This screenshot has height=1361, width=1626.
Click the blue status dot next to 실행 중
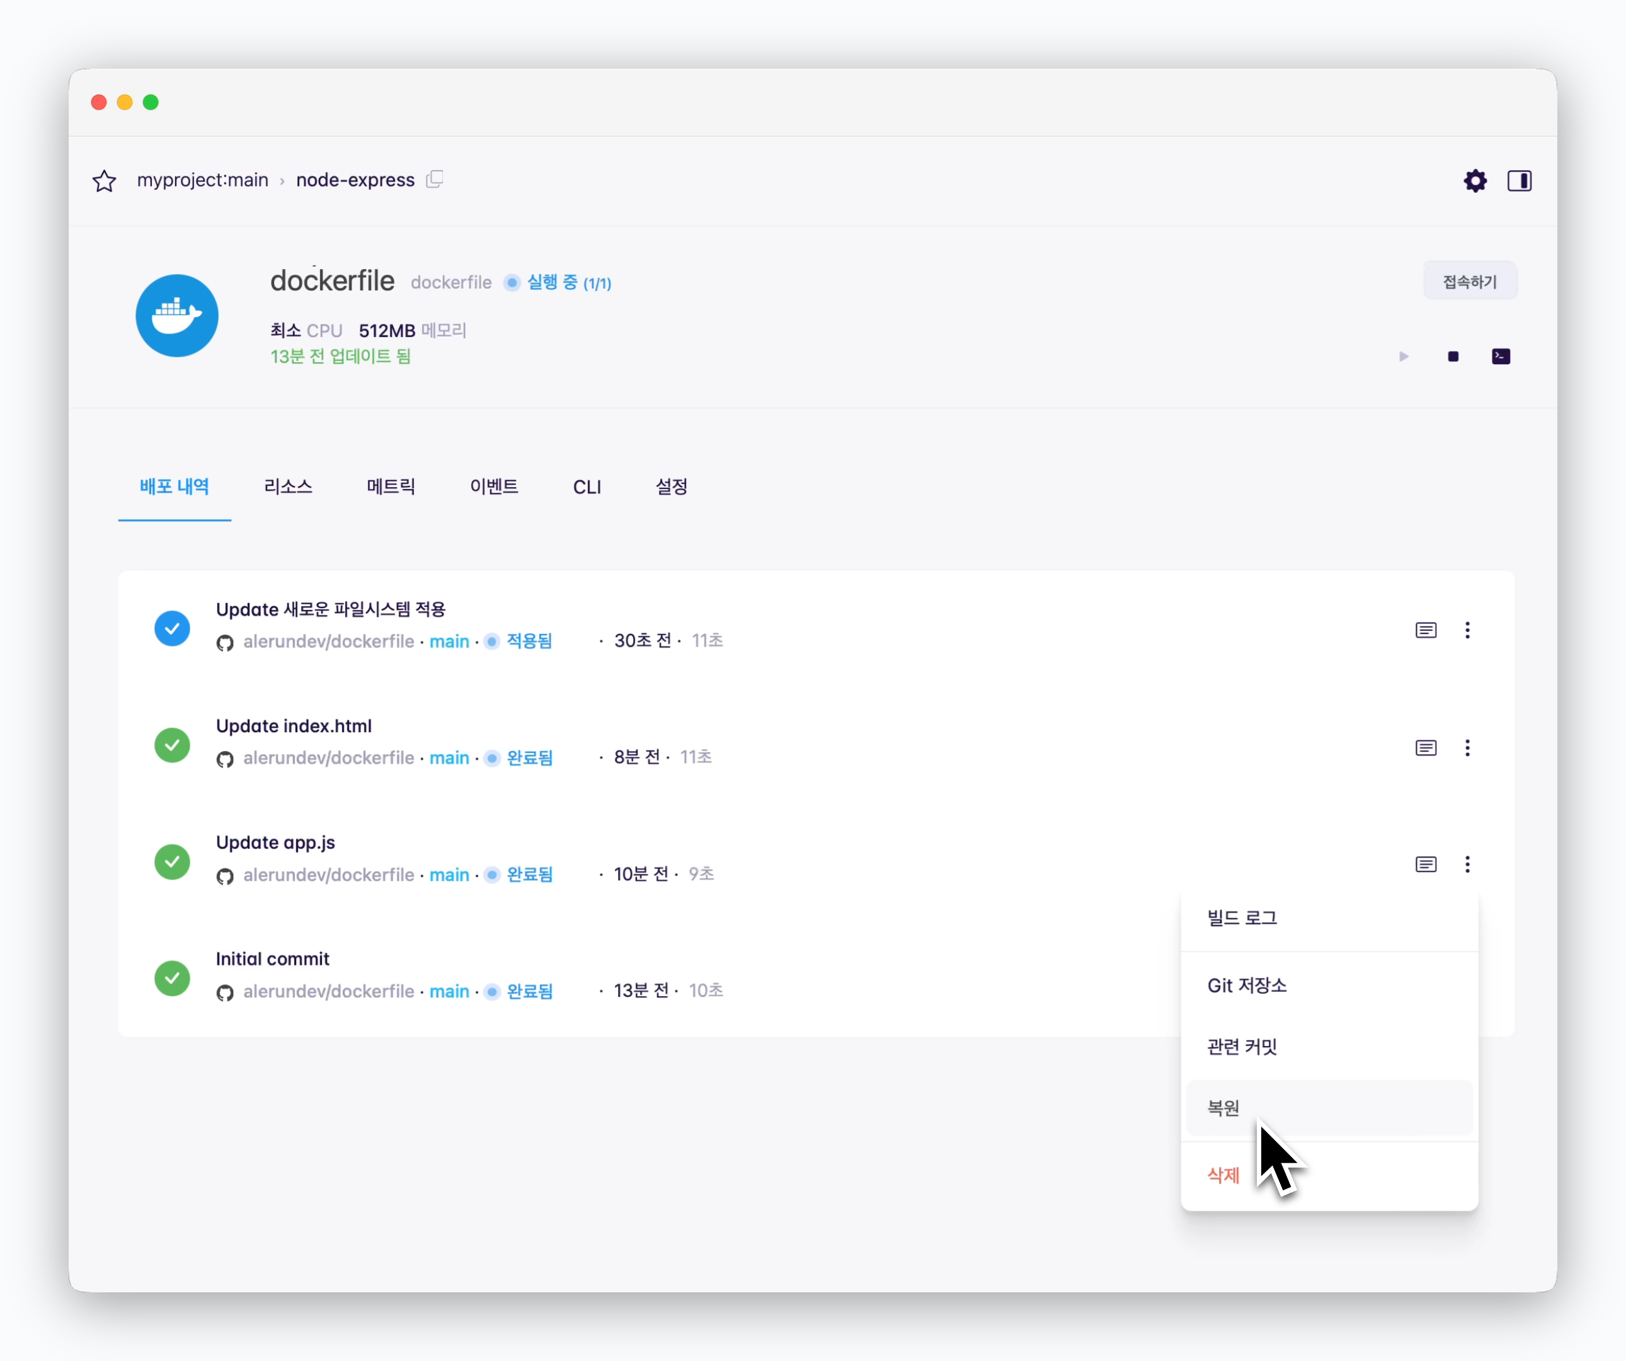tap(512, 283)
